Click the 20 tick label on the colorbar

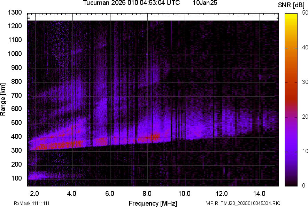(x=305, y=117)
